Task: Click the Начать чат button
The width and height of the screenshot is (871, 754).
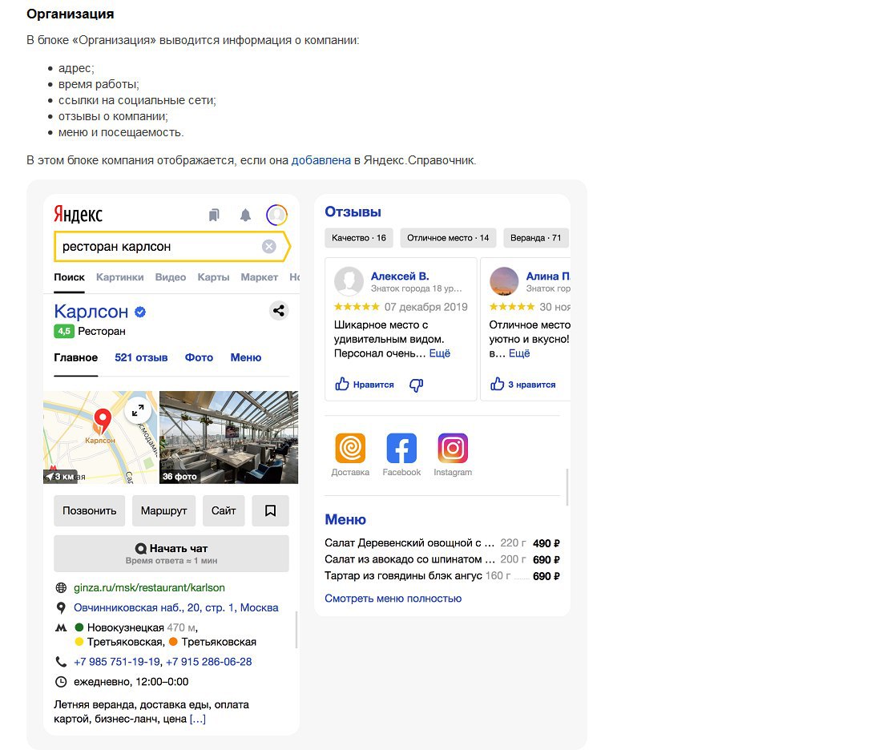Action: pos(171,554)
